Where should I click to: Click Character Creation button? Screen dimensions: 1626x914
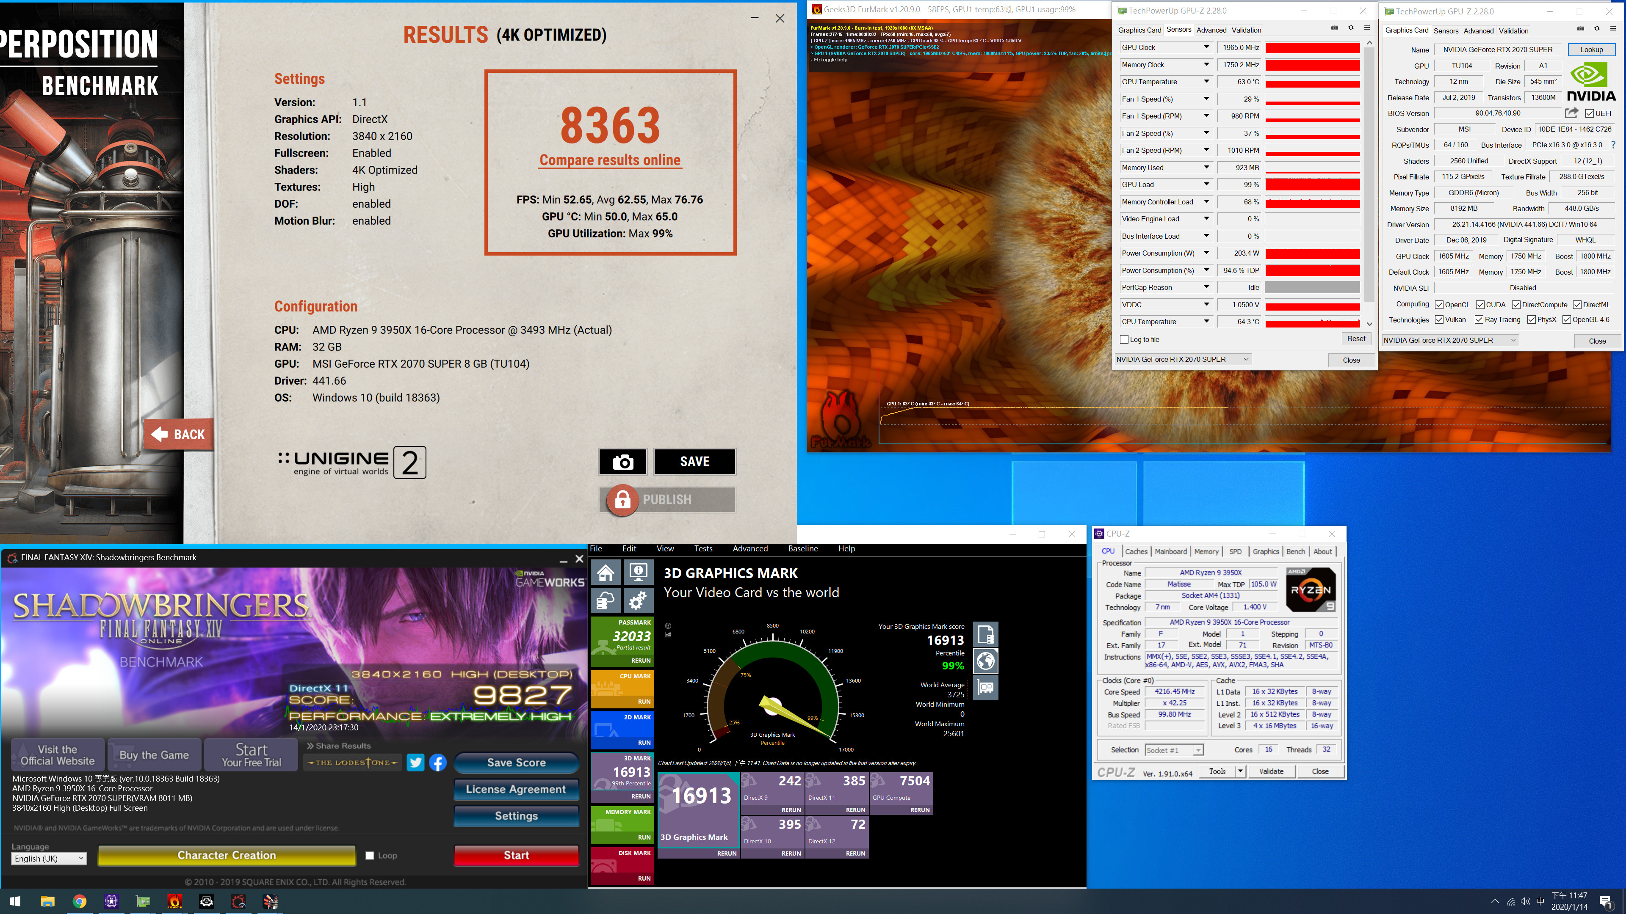click(227, 855)
